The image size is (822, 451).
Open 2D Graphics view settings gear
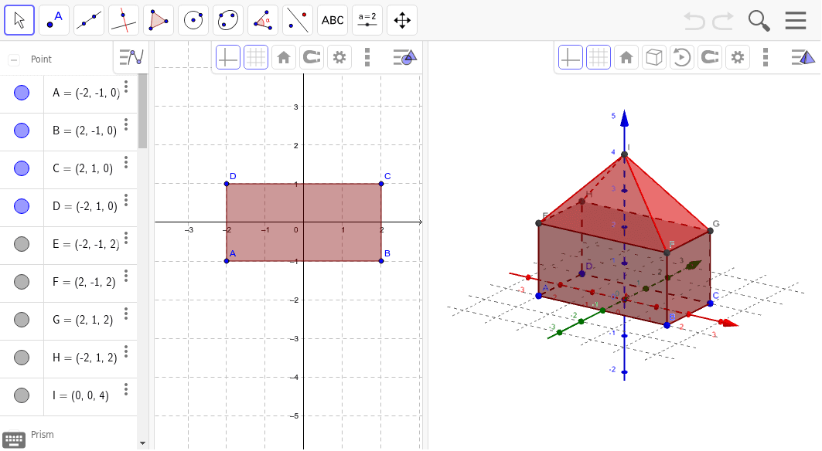point(339,57)
